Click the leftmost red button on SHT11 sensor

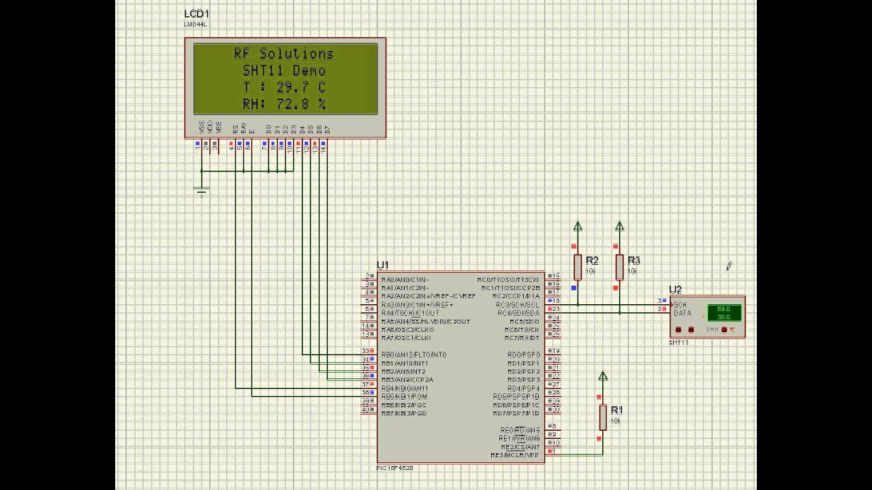(x=678, y=329)
